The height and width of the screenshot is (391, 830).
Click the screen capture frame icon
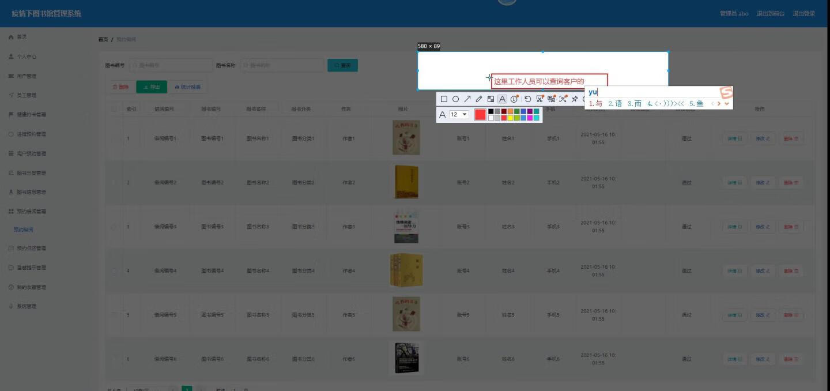tap(563, 99)
